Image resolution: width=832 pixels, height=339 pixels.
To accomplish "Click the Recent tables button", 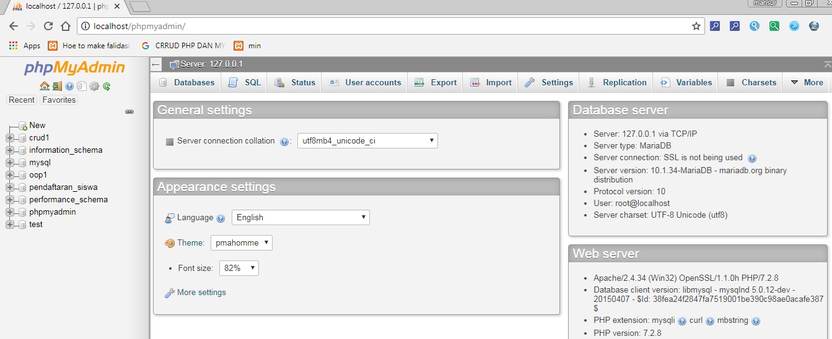I will pyautogui.click(x=22, y=100).
